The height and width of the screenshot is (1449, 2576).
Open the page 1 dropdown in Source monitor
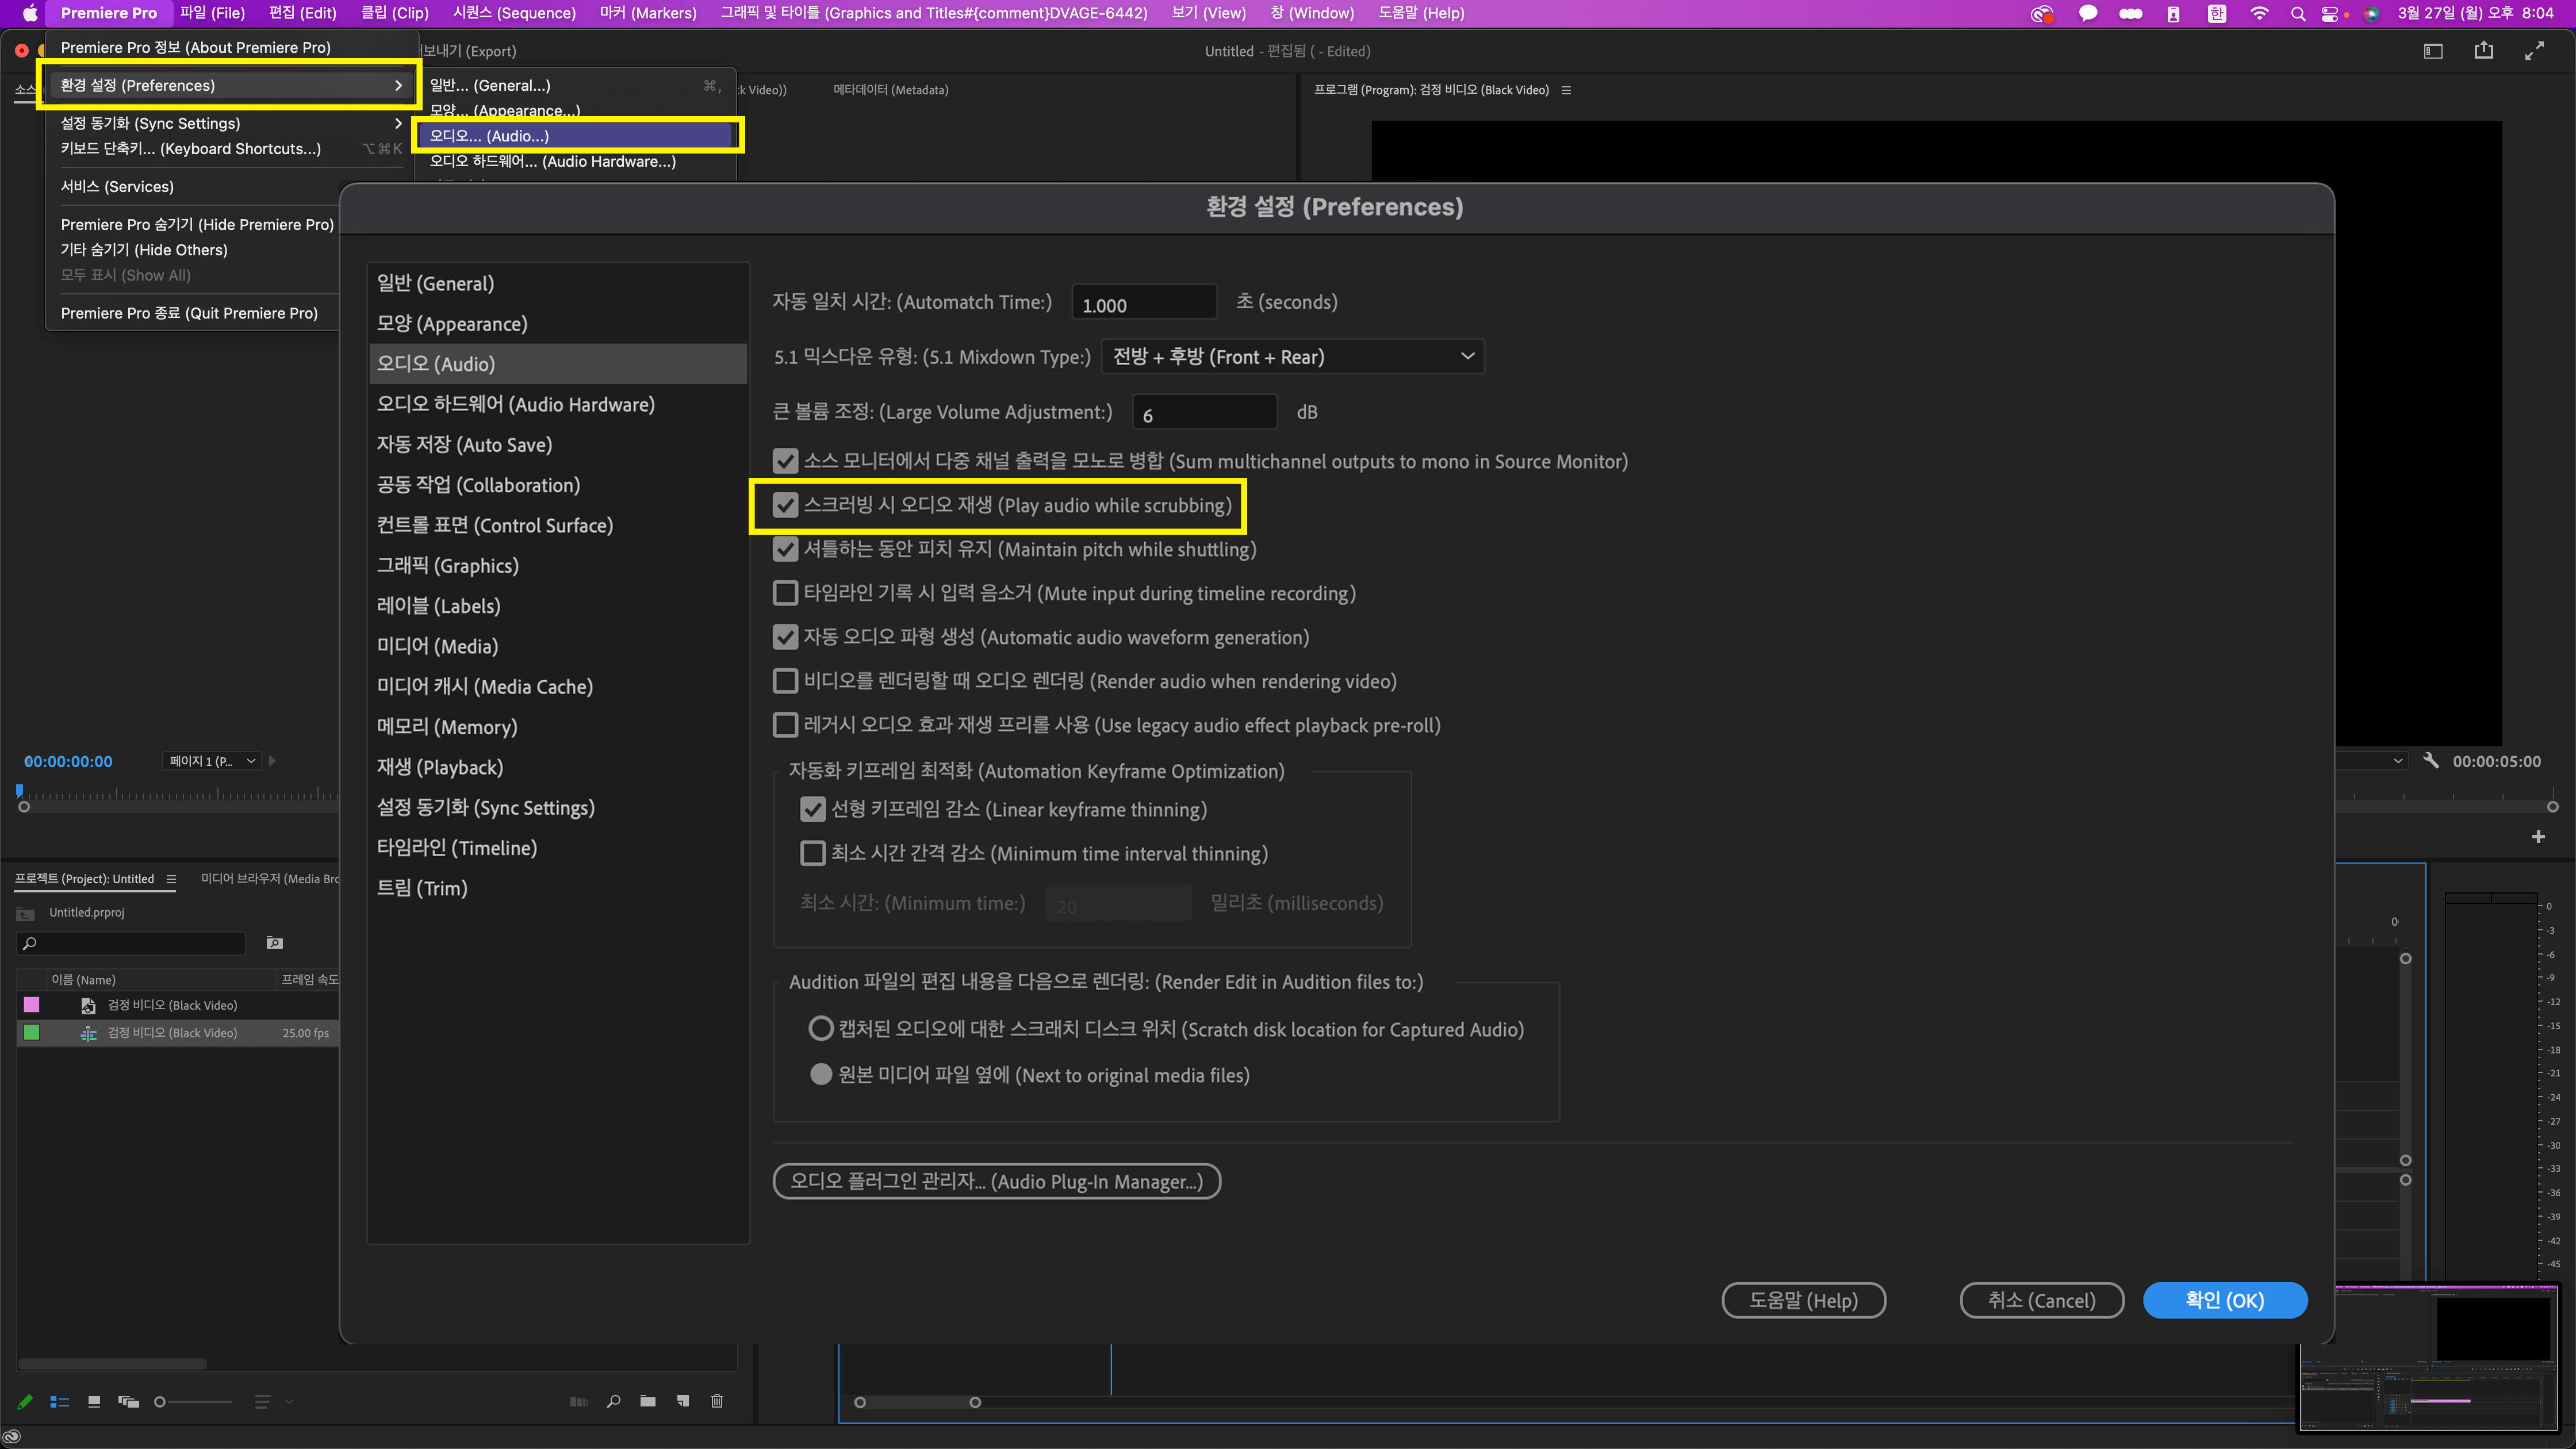pyautogui.click(x=212, y=761)
